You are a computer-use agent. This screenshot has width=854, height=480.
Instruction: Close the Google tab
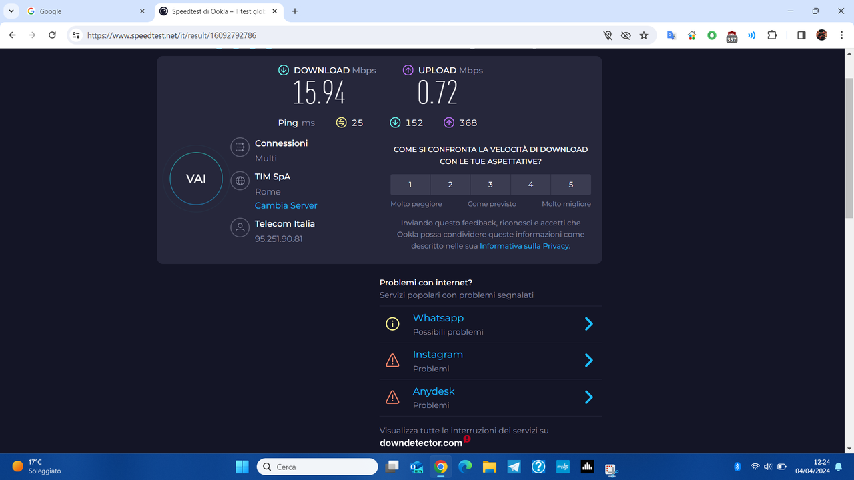(x=142, y=11)
